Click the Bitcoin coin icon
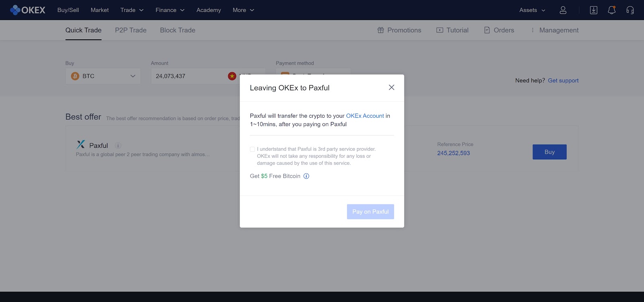This screenshot has height=302, width=644. coord(75,76)
